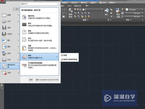Click the lineweight lines icon in Properties
Screen dimensions: 145x109
pos(122,13)
